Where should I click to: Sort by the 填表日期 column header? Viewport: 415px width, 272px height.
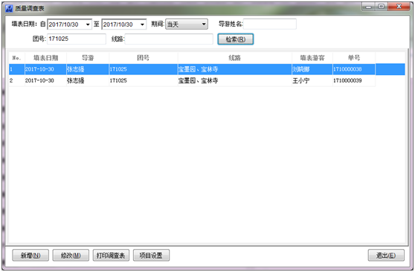click(46, 58)
